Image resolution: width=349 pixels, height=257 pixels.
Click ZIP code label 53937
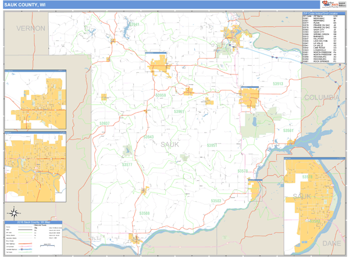104,123
